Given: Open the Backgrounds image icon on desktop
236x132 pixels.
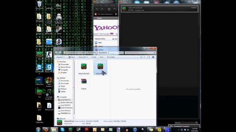Looking at the screenshot, I should (x=49, y=43).
